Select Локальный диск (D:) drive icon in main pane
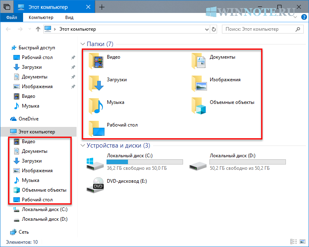The height and width of the screenshot is (247, 309). (x=198, y=166)
